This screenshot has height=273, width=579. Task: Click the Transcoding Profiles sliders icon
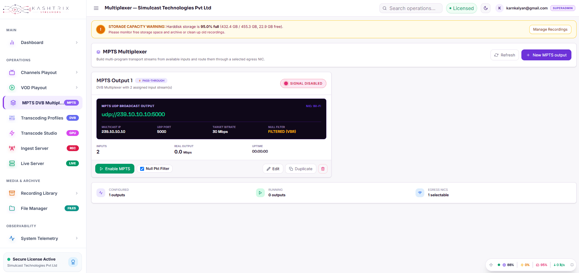point(12,118)
